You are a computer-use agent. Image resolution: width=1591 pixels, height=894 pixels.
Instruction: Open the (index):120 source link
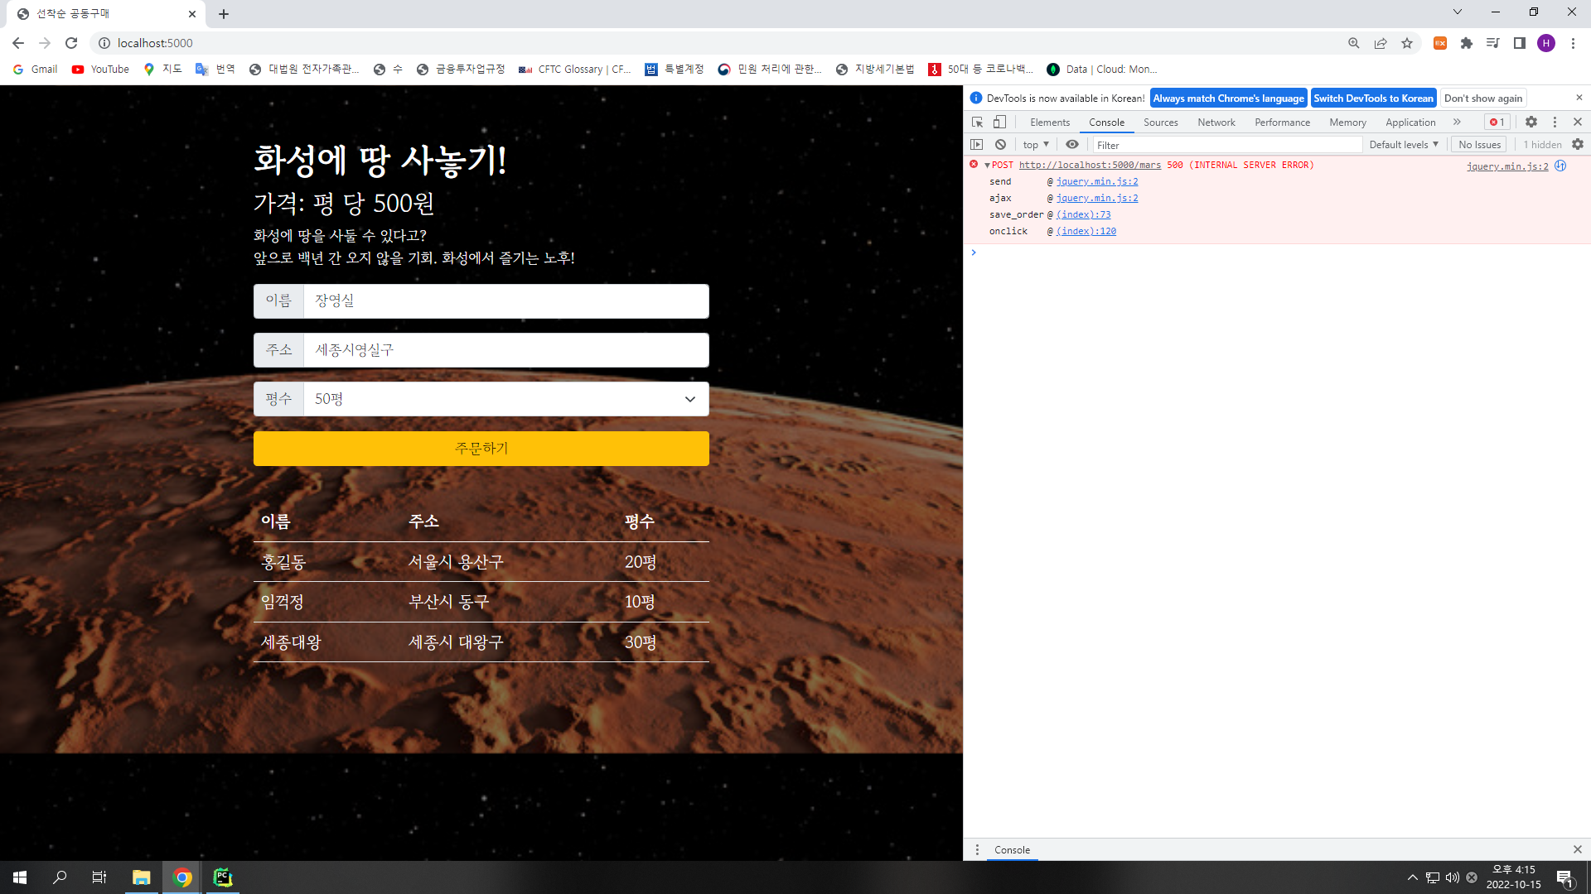(x=1086, y=231)
